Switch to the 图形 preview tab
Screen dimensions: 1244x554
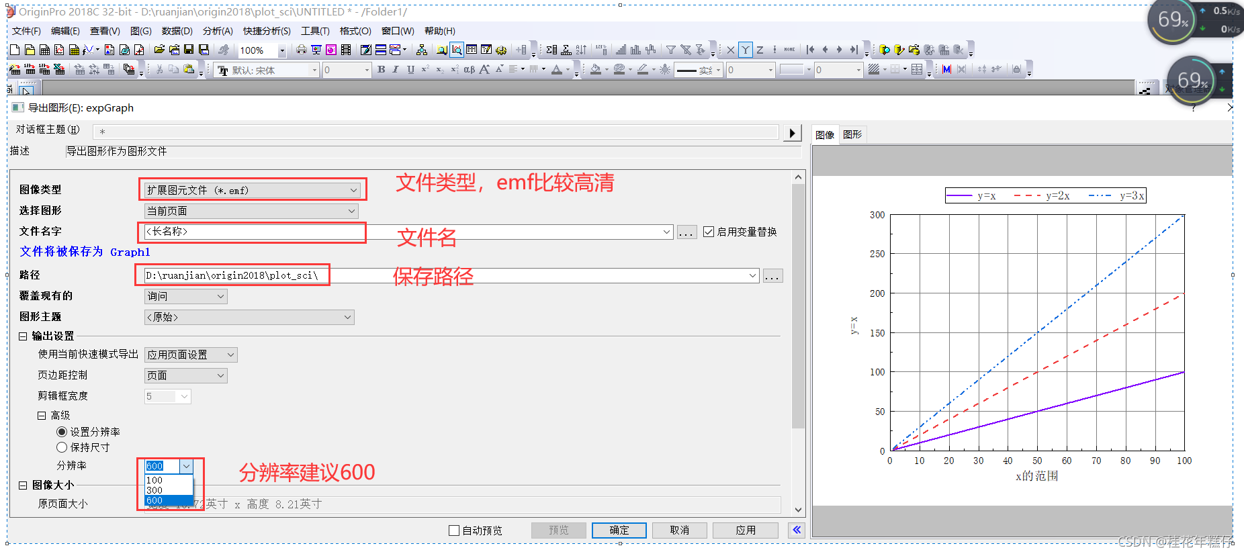(x=852, y=135)
